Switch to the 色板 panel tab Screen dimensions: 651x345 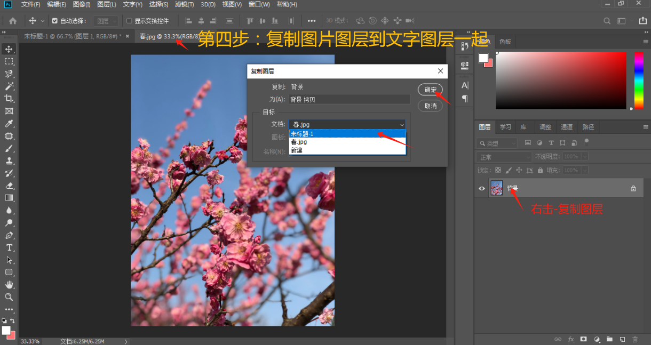pyautogui.click(x=505, y=42)
